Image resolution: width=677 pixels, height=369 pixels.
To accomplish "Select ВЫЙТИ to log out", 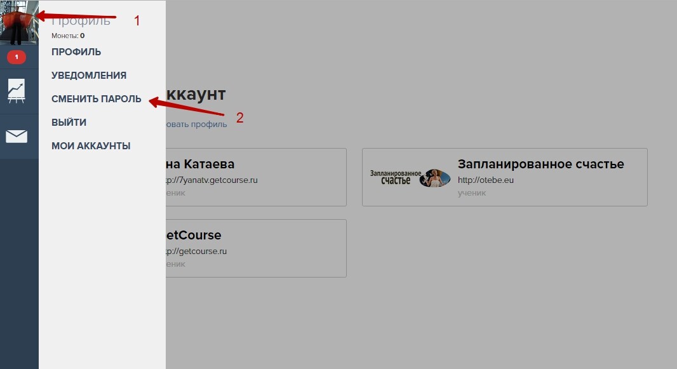I will coord(69,123).
